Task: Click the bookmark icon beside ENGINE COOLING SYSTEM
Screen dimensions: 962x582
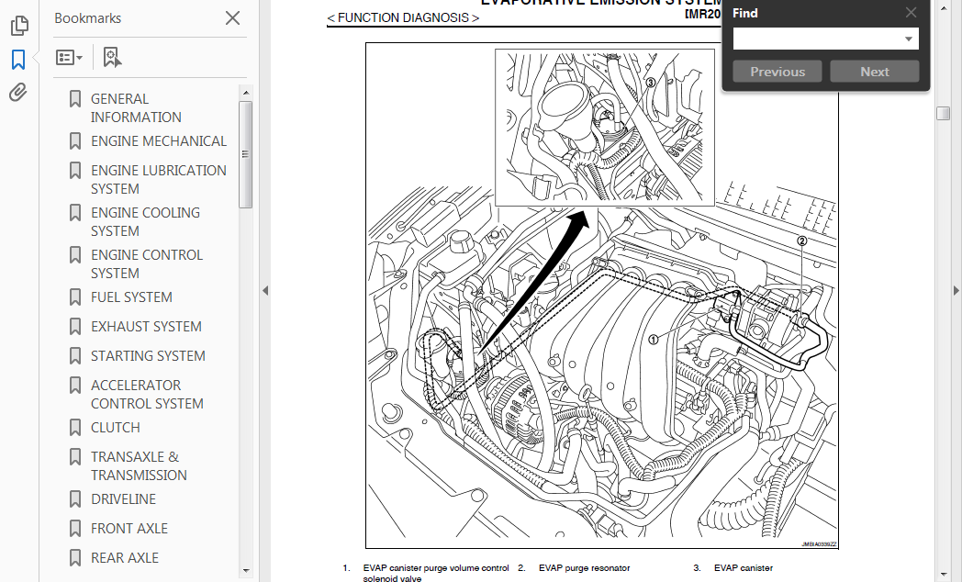Action: tap(75, 213)
